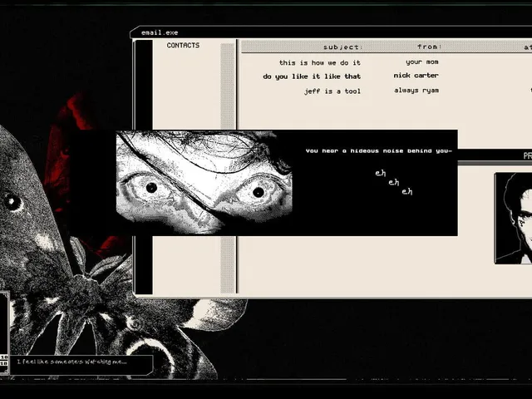Select sender 'nick carter'
This screenshot has width=532, height=399.
[416, 76]
